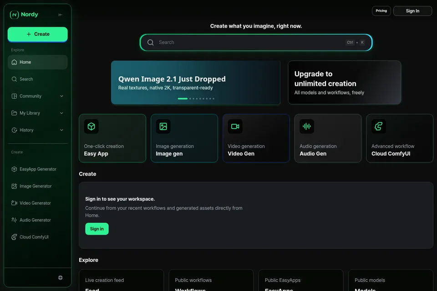Open the Cloud ComfyUI card title
Screen dimensions: 437x291
391,154
